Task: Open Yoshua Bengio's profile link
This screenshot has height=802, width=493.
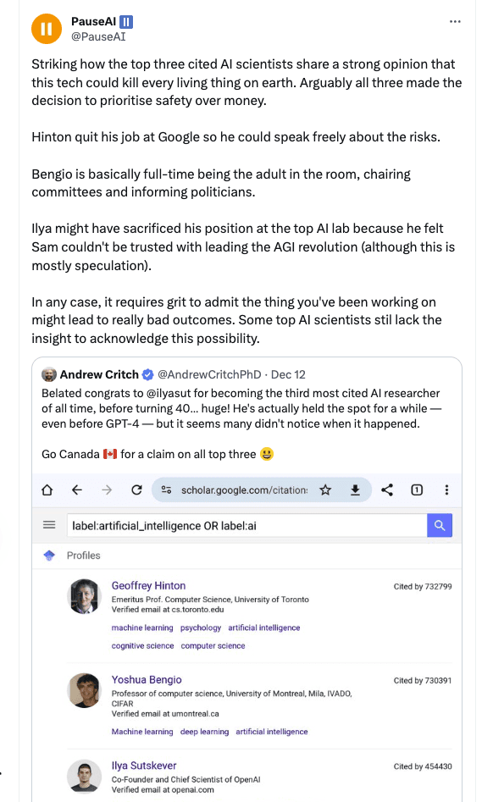Action: click(x=147, y=680)
